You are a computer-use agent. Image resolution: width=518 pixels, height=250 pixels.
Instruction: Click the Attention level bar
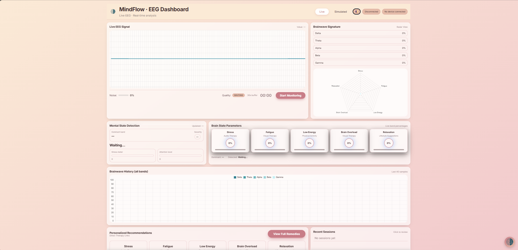[x=180, y=155]
